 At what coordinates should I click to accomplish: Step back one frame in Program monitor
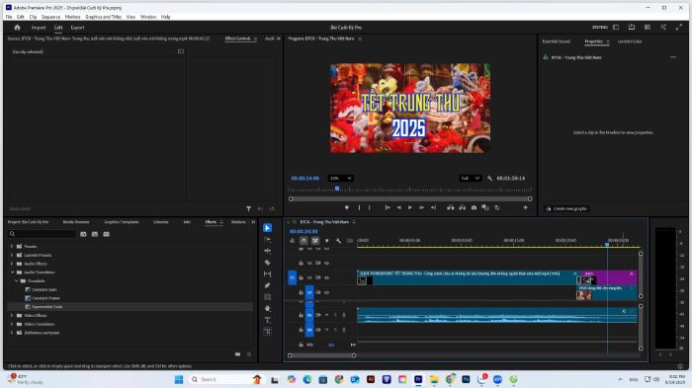(x=399, y=207)
